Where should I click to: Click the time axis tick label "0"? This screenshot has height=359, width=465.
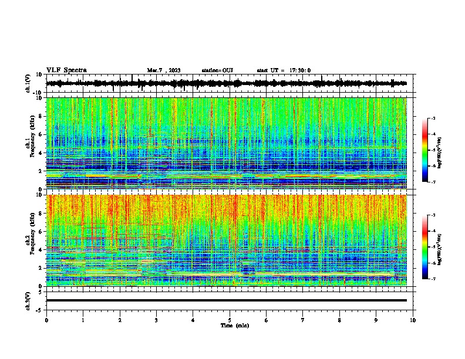point(46,320)
